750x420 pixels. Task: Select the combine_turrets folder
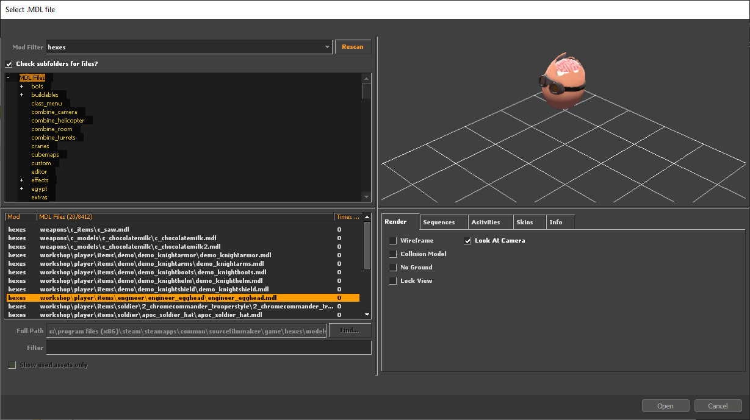click(x=54, y=138)
